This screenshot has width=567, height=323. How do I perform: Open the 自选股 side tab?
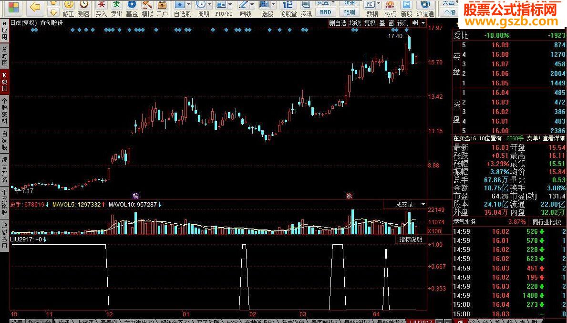click(4, 141)
